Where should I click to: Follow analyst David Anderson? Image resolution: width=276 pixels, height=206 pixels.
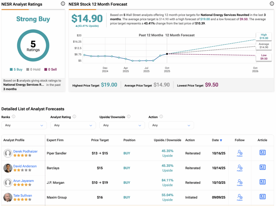[x=240, y=168]
